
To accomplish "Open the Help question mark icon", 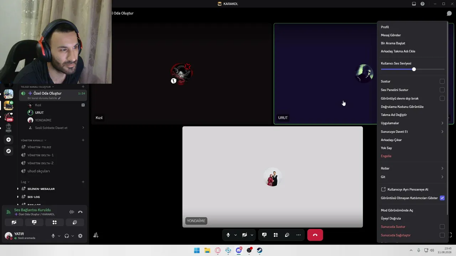I will coord(423,4).
